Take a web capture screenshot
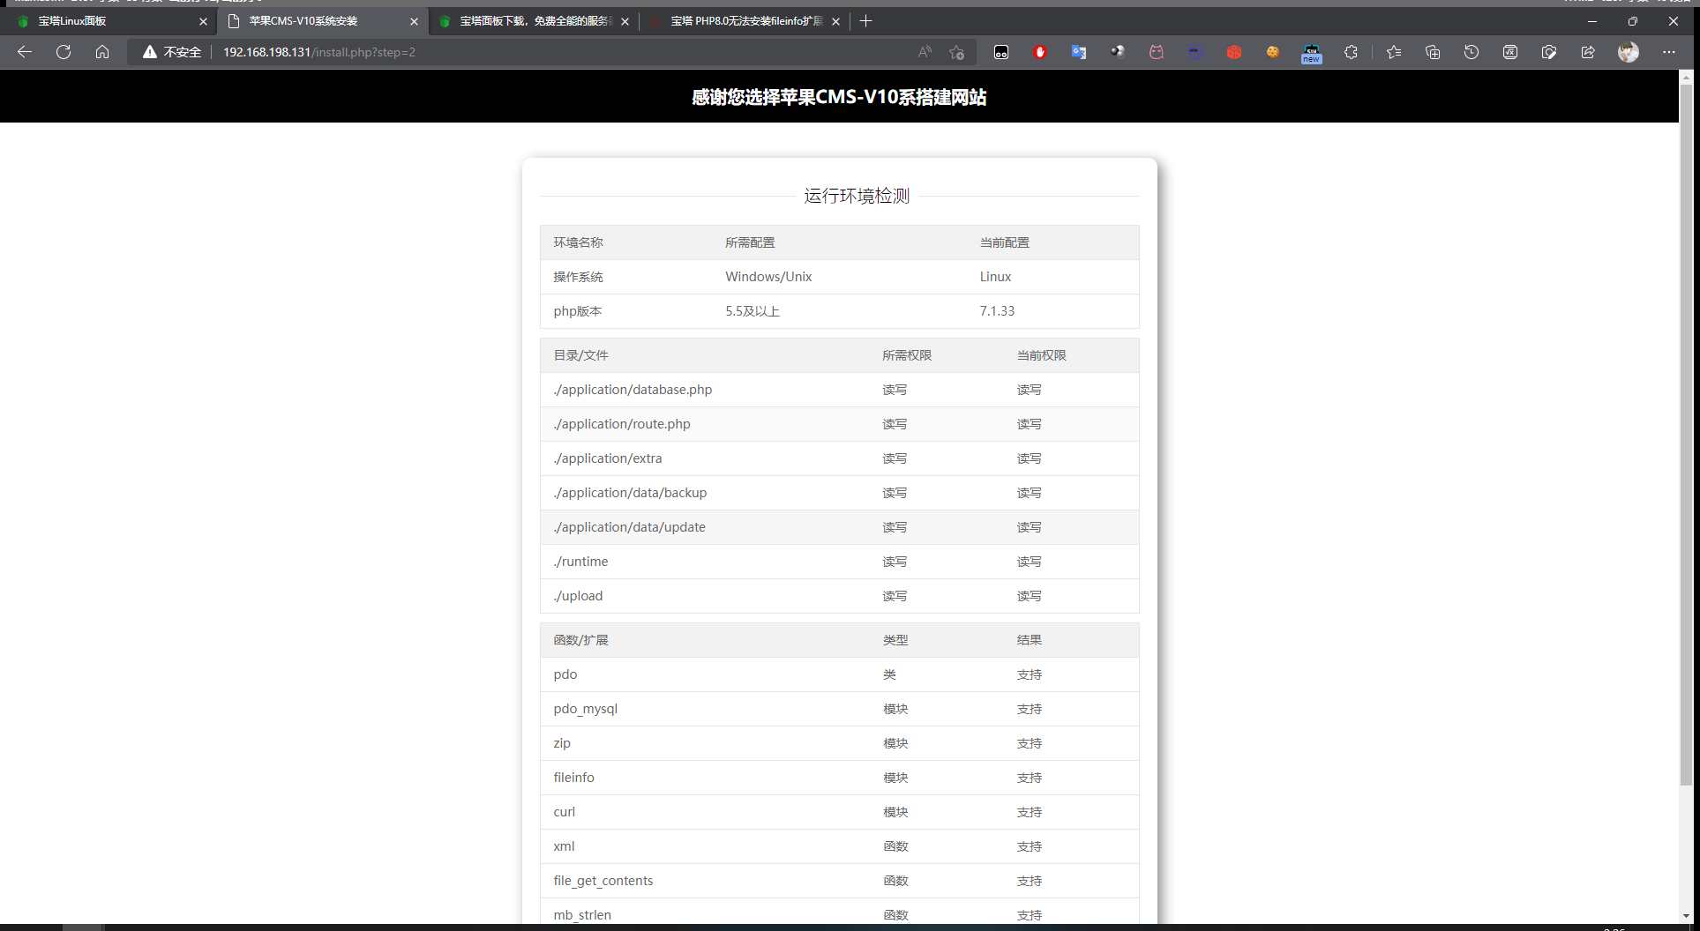The image size is (1700, 931). click(1549, 52)
